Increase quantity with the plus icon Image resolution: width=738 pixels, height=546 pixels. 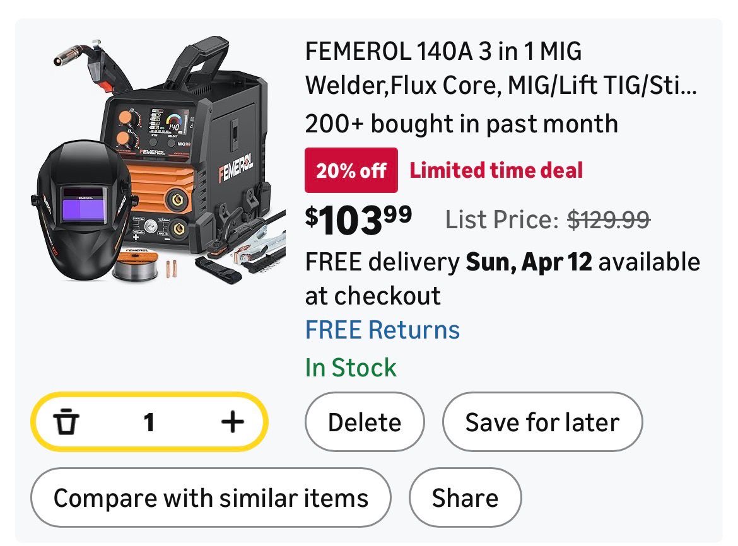pos(233,422)
